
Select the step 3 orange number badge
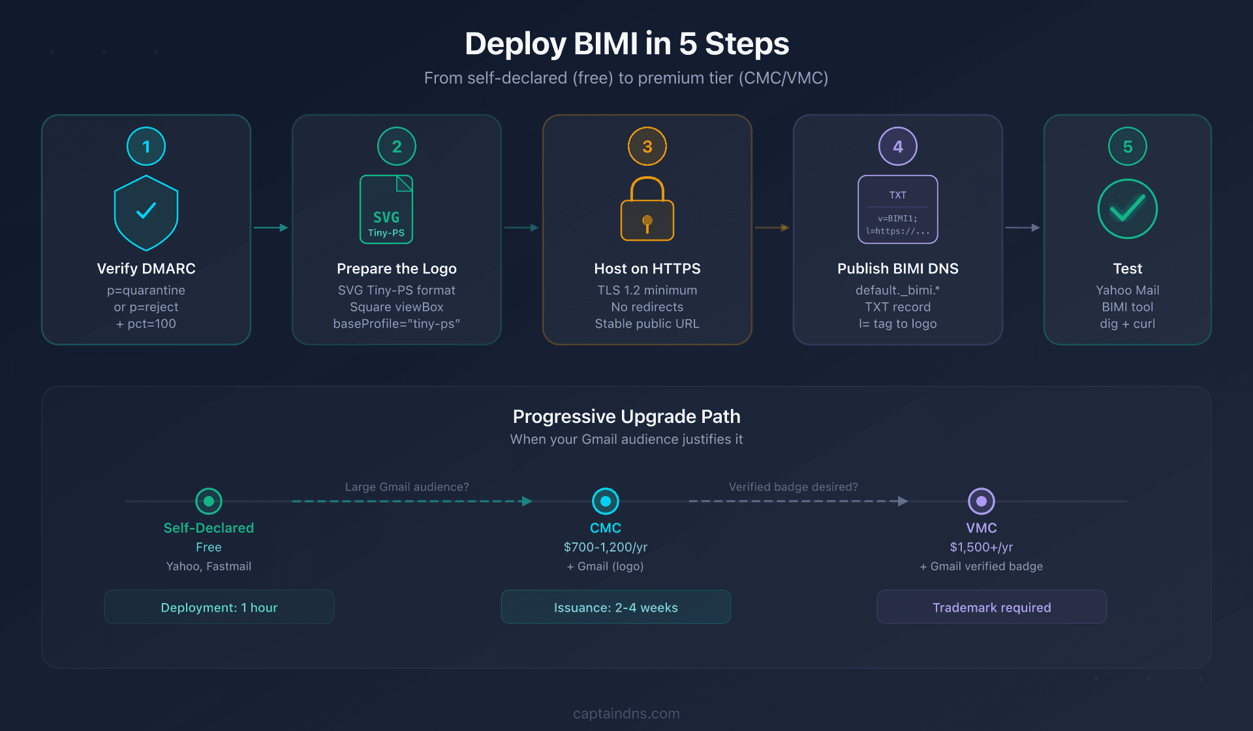pos(647,146)
